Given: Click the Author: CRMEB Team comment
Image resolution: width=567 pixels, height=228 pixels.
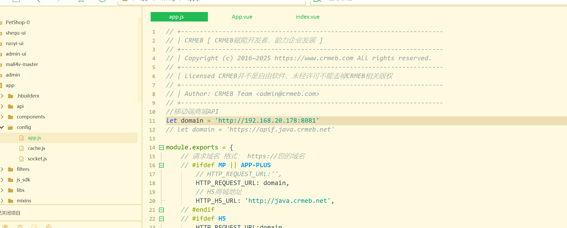Looking at the screenshot, I should [x=243, y=94].
